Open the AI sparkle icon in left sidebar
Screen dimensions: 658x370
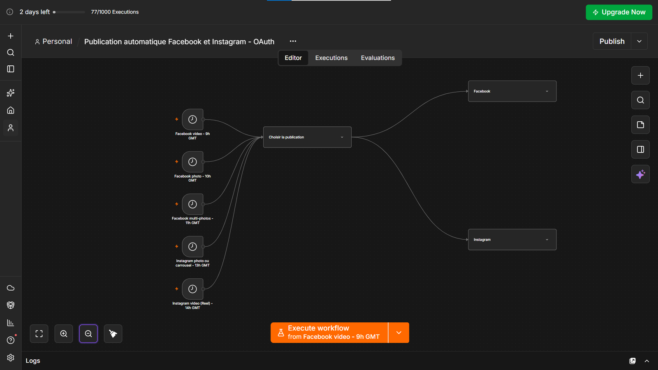11,93
